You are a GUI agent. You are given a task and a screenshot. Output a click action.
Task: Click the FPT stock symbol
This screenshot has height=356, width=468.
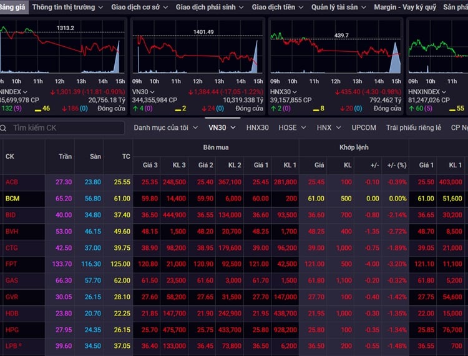tap(11, 264)
